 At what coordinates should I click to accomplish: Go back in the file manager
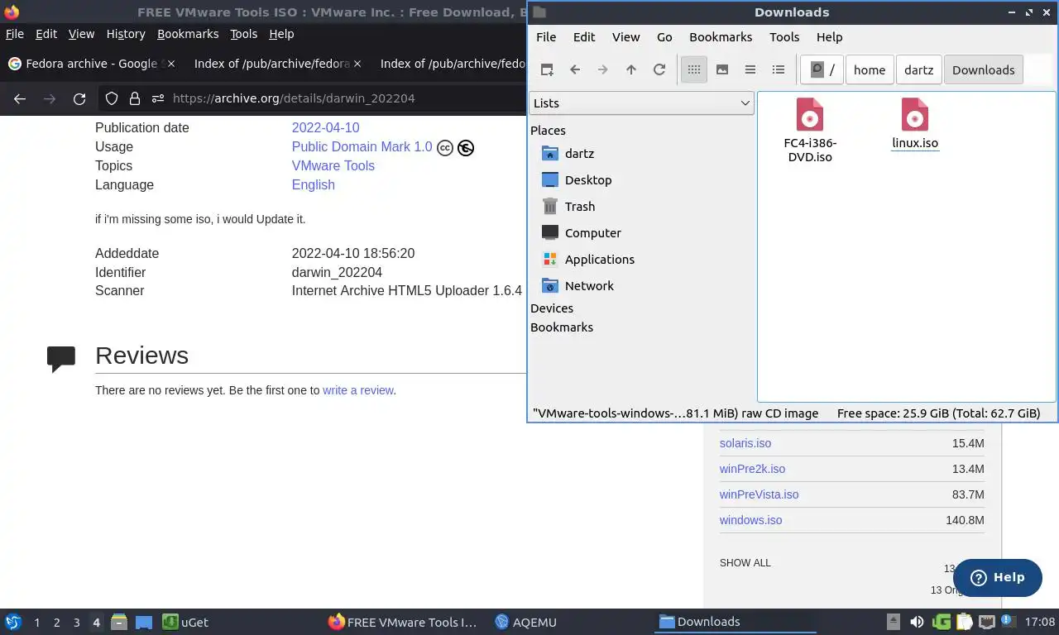575,69
